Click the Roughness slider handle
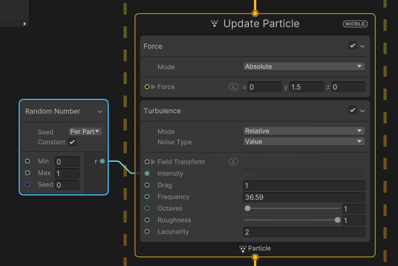 pyautogui.click(x=338, y=220)
